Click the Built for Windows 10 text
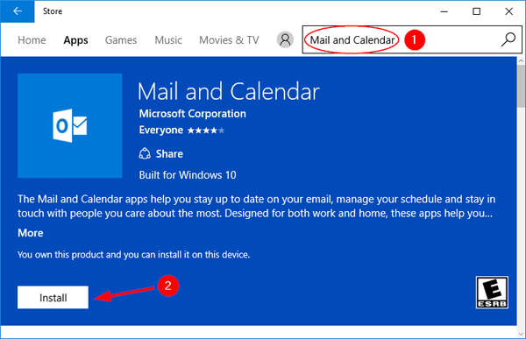This screenshot has height=339, width=526. click(188, 175)
